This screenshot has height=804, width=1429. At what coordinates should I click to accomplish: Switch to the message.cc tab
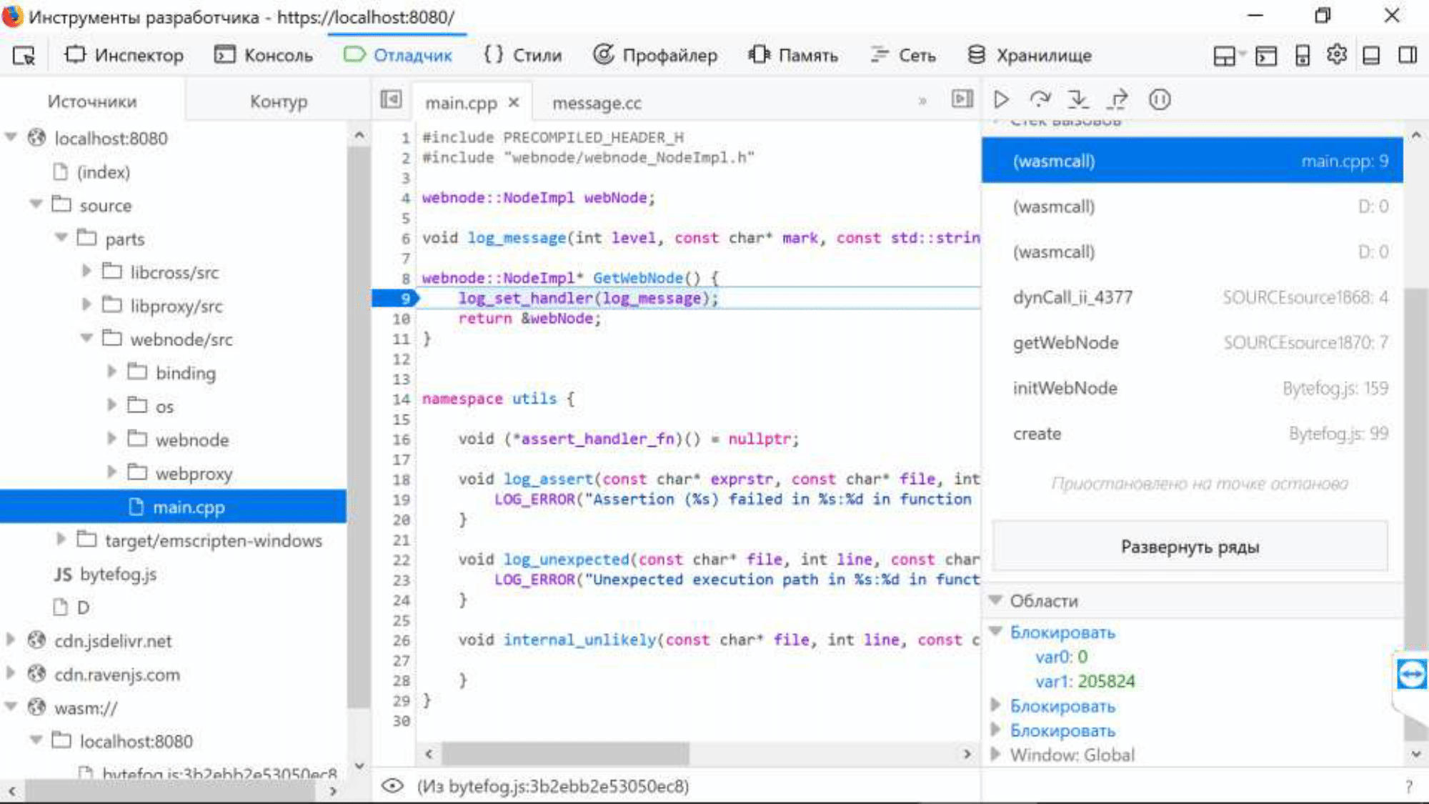click(598, 103)
